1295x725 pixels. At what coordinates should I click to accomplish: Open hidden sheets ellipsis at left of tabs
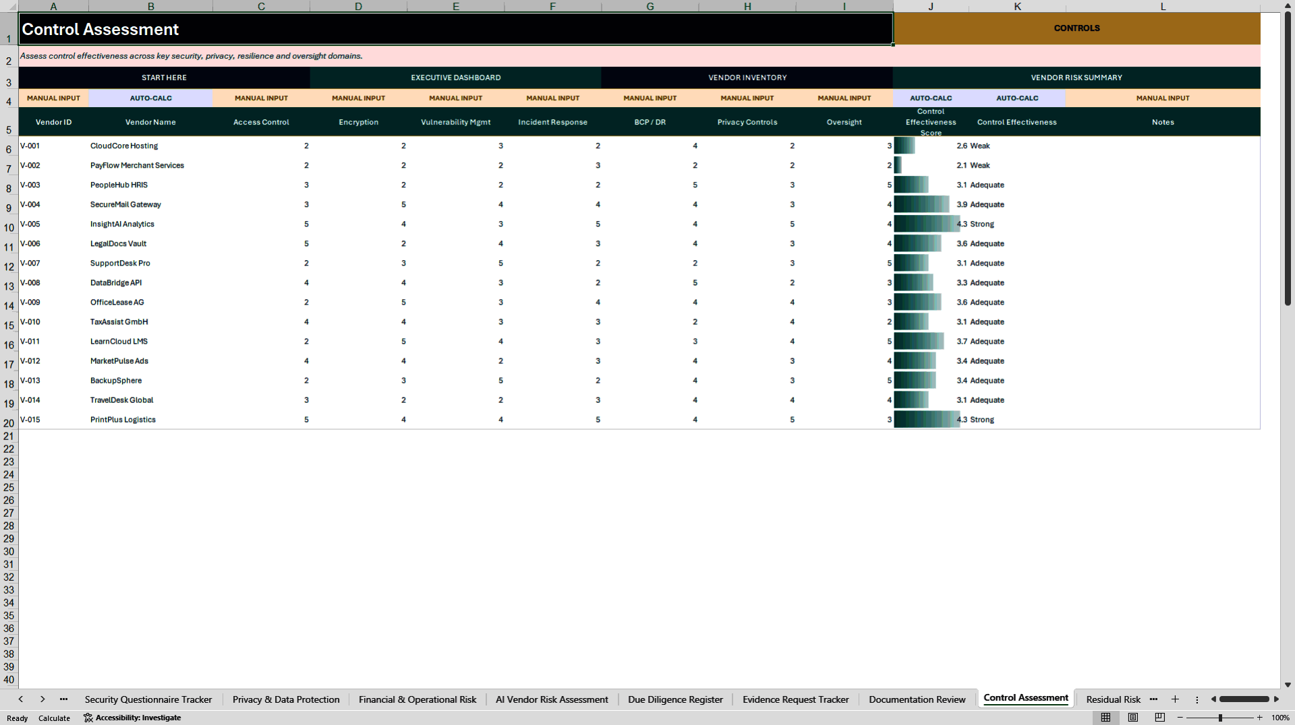(x=63, y=699)
